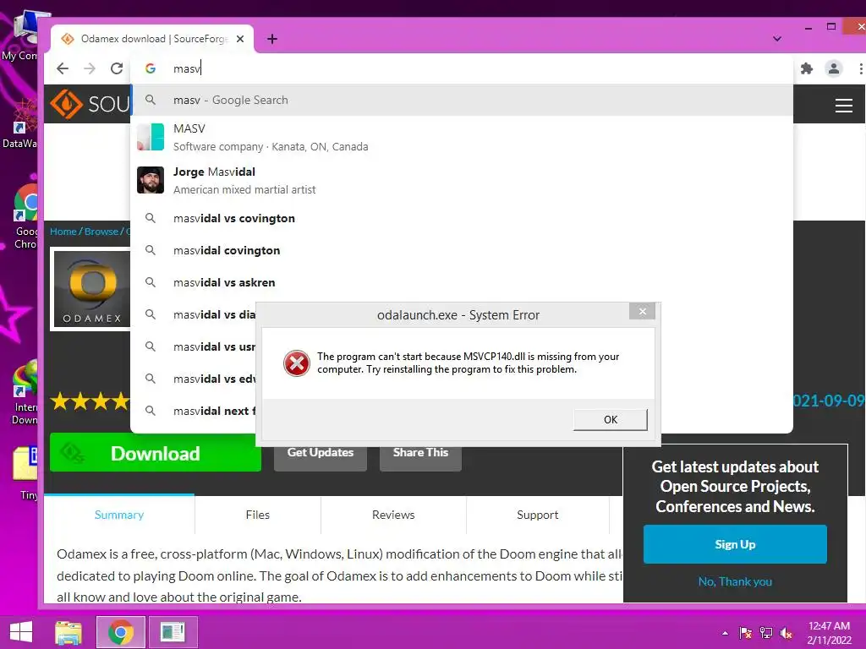This screenshot has width=866, height=649.
Task: Open the Chrome extensions puzzle icon
Action: coord(807,68)
